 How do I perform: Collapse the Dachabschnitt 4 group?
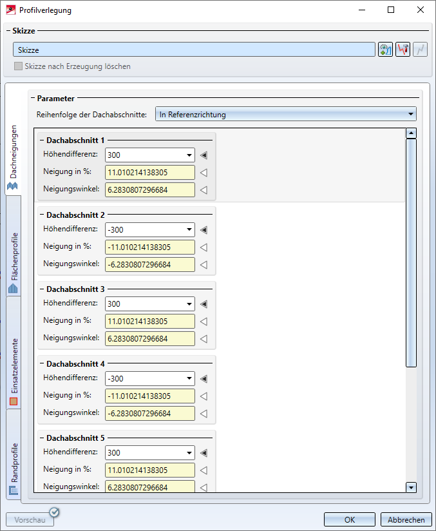pyautogui.click(x=42, y=363)
